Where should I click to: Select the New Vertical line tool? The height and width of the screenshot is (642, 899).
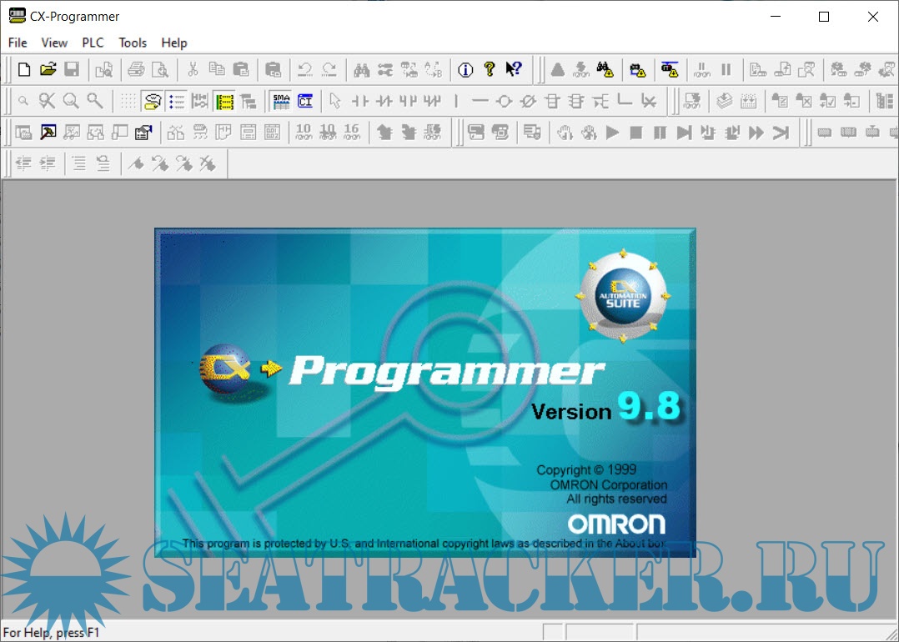[x=457, y=101]
